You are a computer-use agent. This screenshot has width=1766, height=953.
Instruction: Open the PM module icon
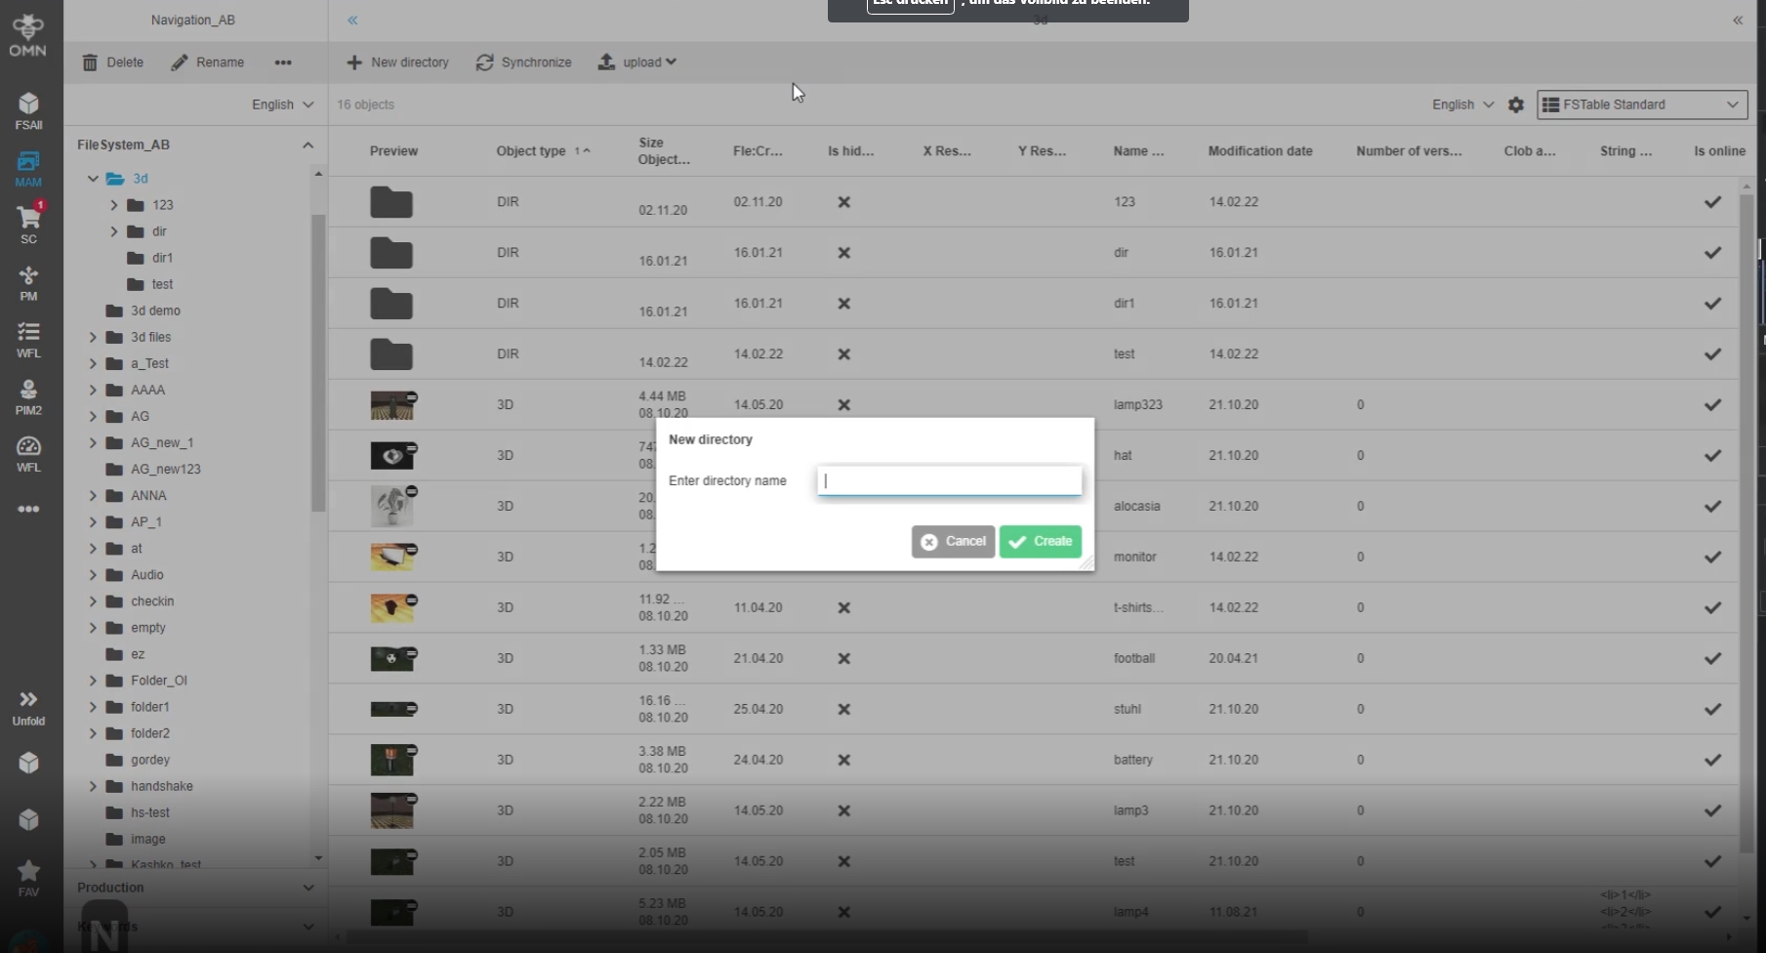point(28,283)
